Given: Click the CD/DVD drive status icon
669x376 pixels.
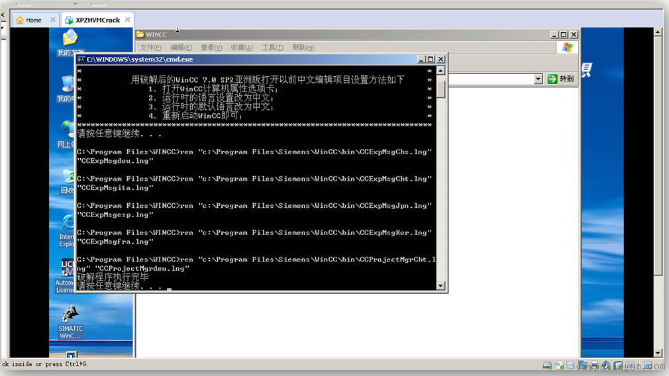Looking at the screenshot, I should [559, 365].
